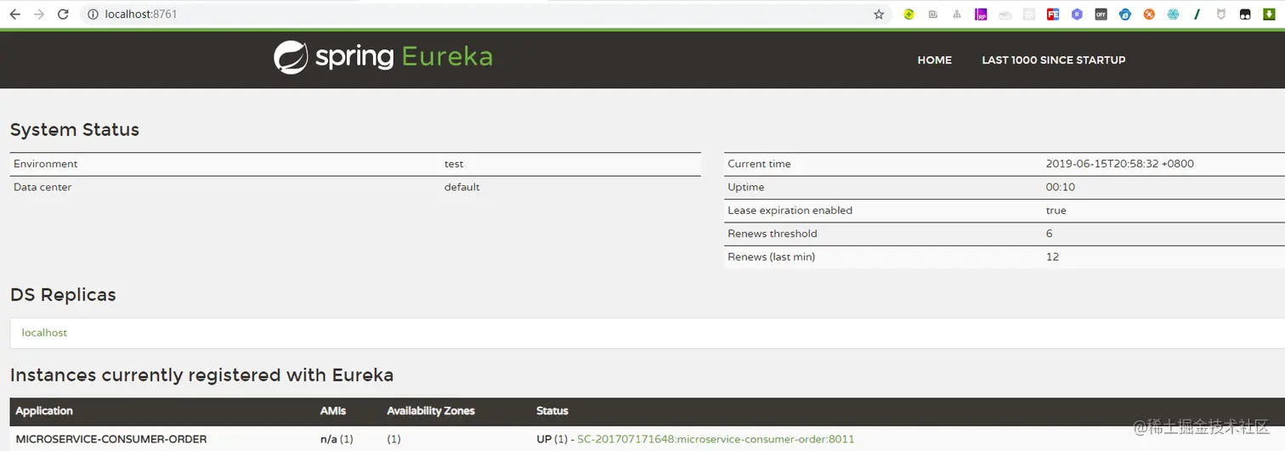Open the gray square extension icon beside the green circle

(x=932, y=14)
